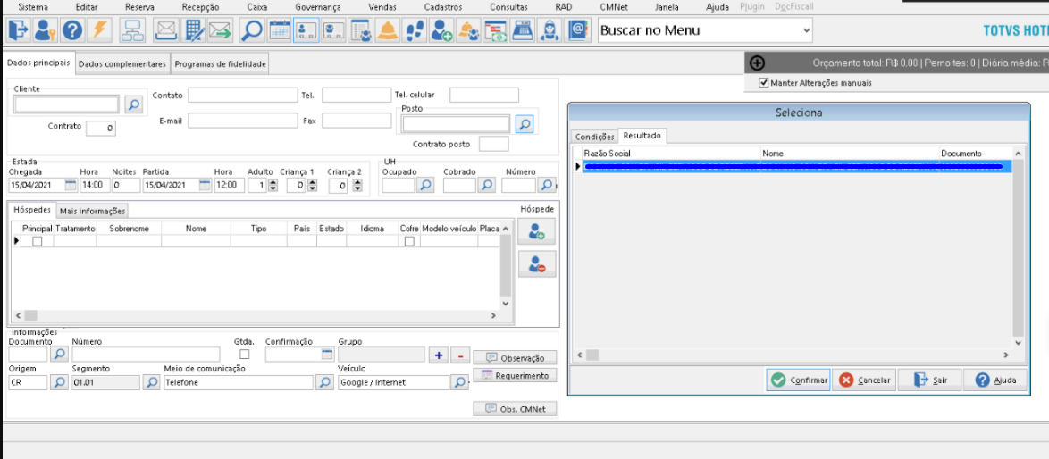Viewport: 1049px width, 459px height.
Task: Click the black plus circle by Orçamento total
Action: (x=758, y=63)
